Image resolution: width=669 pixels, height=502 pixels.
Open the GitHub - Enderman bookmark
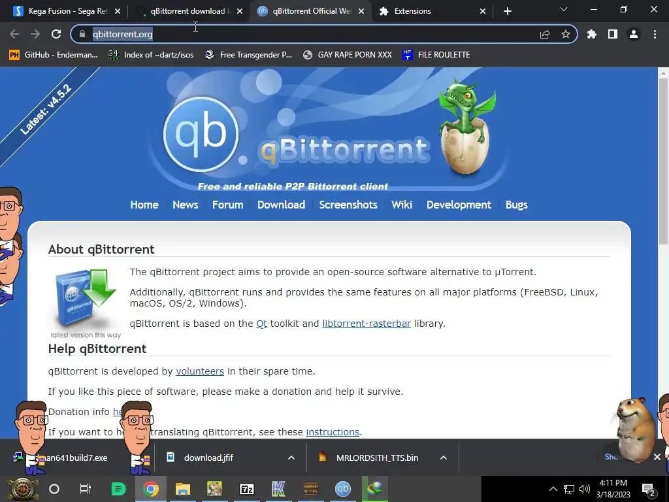[x=54, y=55]
